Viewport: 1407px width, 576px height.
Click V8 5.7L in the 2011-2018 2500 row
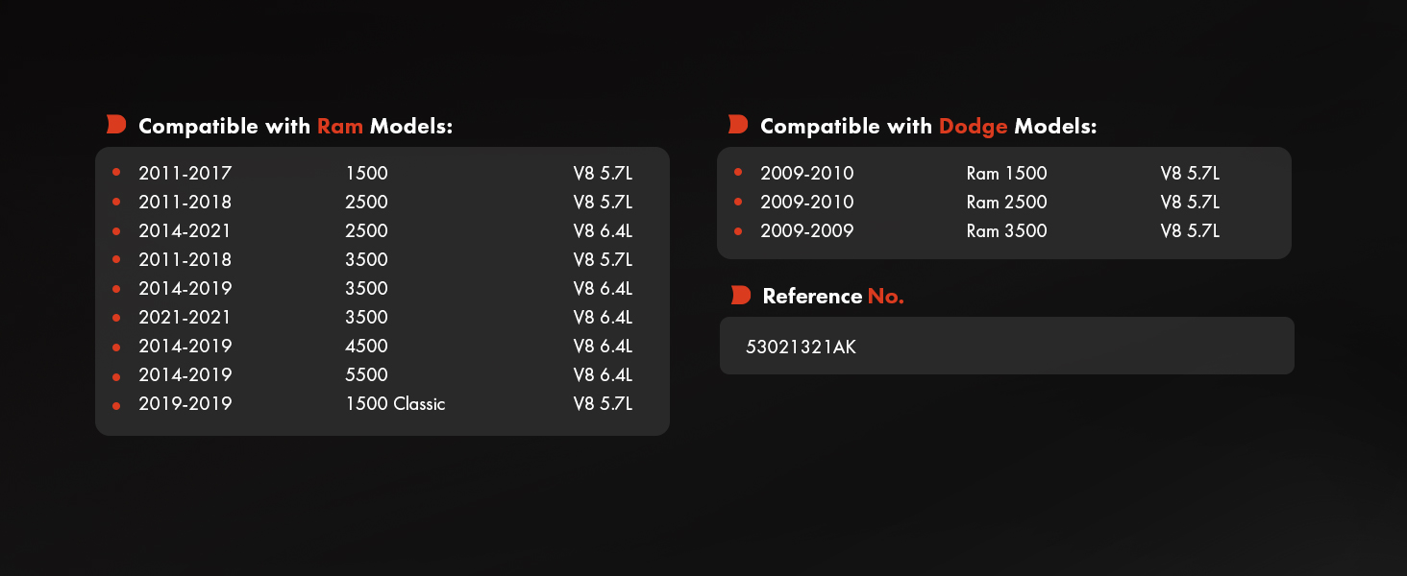(x=603, y=203)
